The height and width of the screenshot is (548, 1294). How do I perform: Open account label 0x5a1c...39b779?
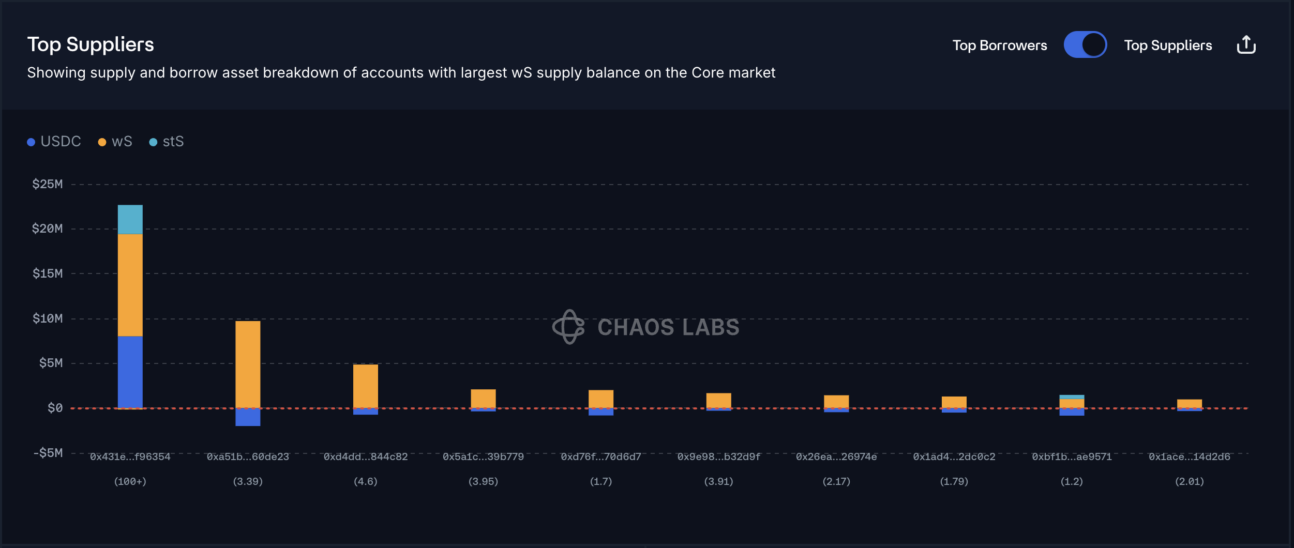(x=483, y=457)
